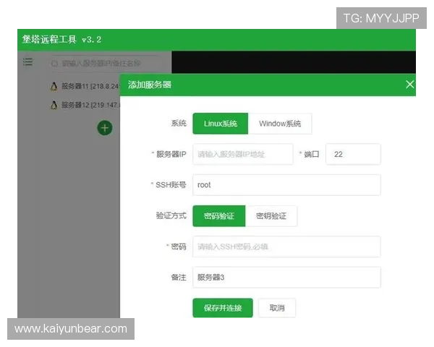Select the Linux系统 option
The height and width of the screenshot is (347, 434).
click(221, 124)
